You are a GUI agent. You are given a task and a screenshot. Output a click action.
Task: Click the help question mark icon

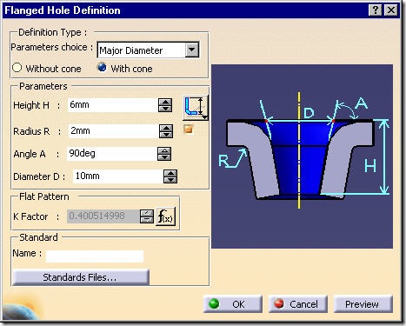(x=376, y=10)
